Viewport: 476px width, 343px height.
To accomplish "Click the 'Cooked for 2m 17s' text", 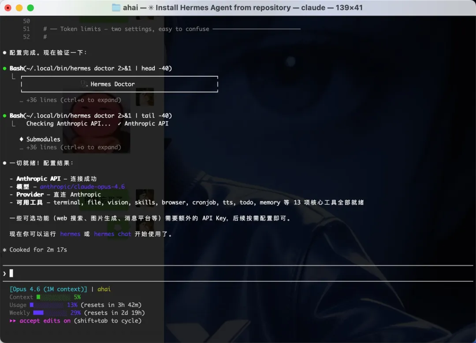I will pyautogui.click(x=38, y=250).
